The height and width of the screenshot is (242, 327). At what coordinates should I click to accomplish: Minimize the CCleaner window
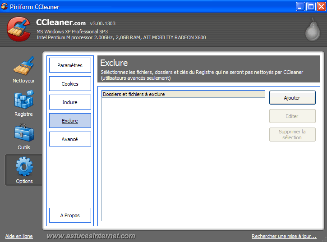tap(300, 7)
